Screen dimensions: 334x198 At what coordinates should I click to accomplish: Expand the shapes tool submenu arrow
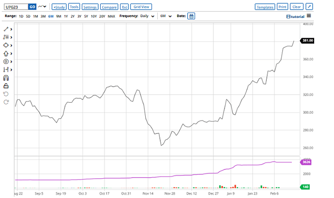[11, 46]
